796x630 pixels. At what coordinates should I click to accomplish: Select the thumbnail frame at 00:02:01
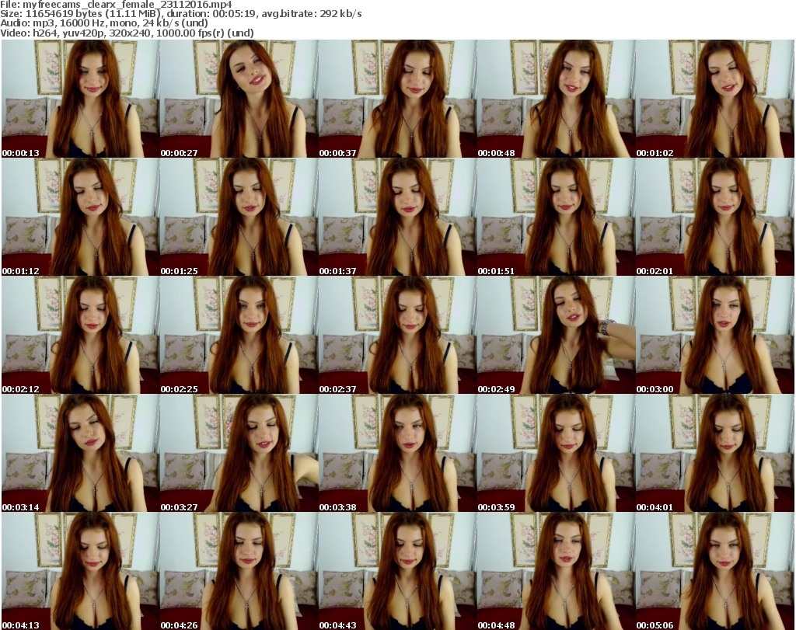(715, 217)
